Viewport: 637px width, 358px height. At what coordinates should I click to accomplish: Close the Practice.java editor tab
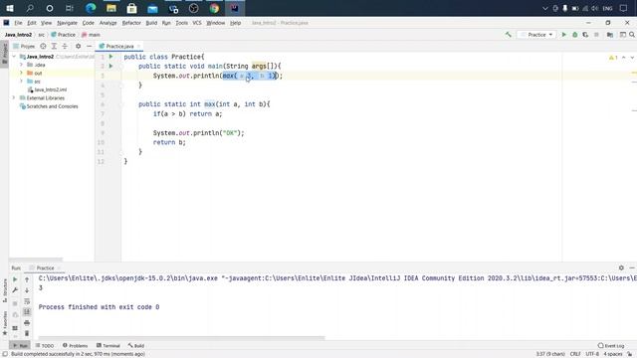pyautogui.click(x=138, y=47)
